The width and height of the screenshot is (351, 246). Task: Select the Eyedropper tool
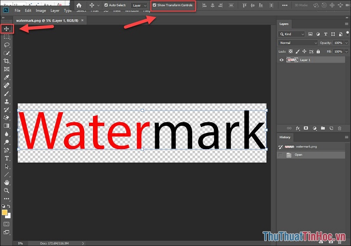7,77
